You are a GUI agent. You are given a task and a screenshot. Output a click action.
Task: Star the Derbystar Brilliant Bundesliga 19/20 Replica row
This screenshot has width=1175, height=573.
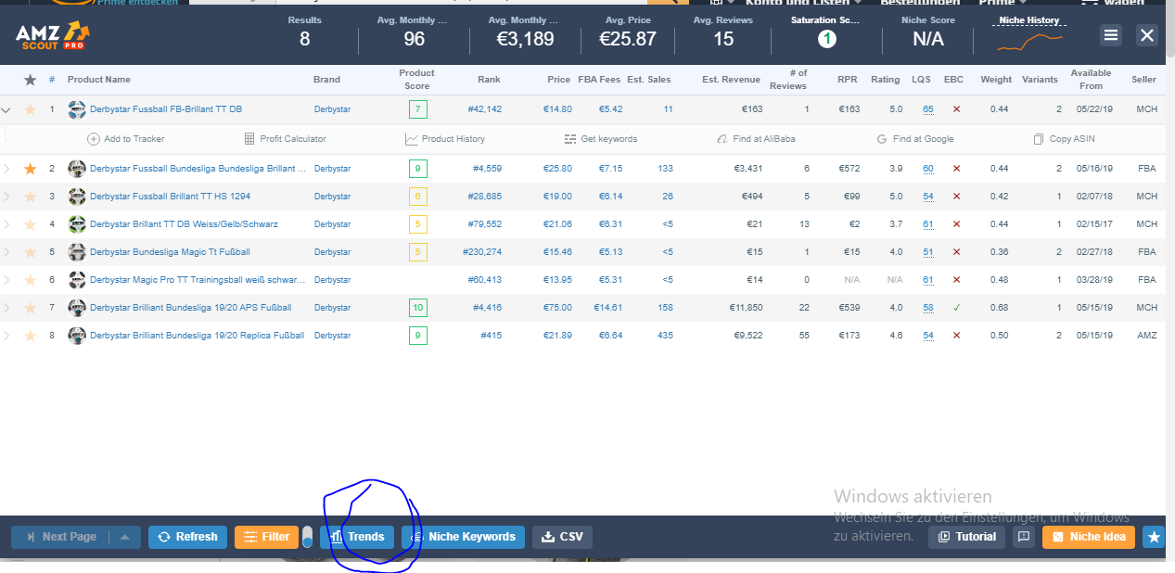pyautogui.click(x=30, y=336)
